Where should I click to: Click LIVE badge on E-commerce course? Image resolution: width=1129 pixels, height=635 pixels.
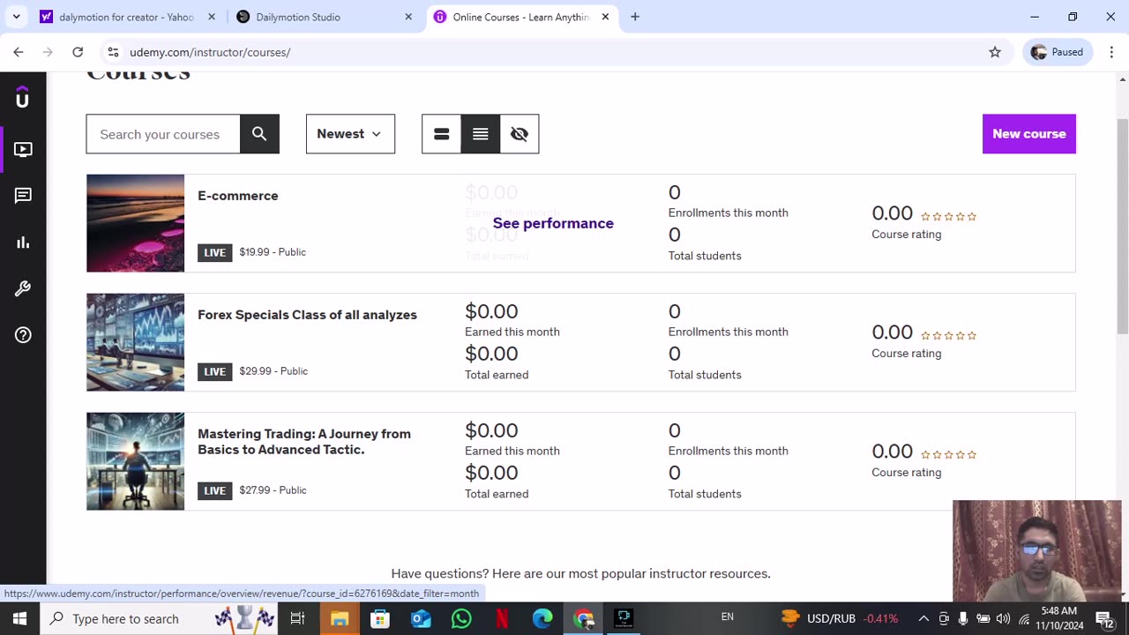click(215, 252)
